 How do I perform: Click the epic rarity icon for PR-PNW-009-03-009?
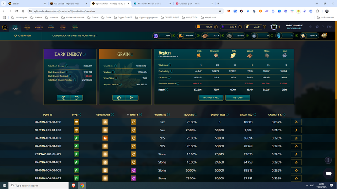click(134, 170)
